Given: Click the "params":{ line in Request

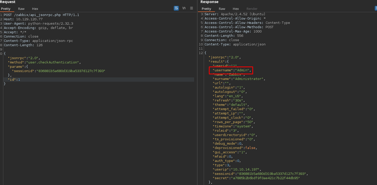Looking at the screenshot, I should coord(18,67).
